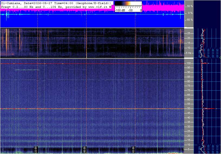Click the 95 Hz frequency axis label

pyautogui.click(x=188, y=68)
